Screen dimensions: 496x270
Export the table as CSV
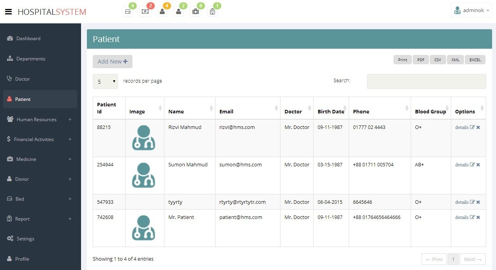[438, 60]
